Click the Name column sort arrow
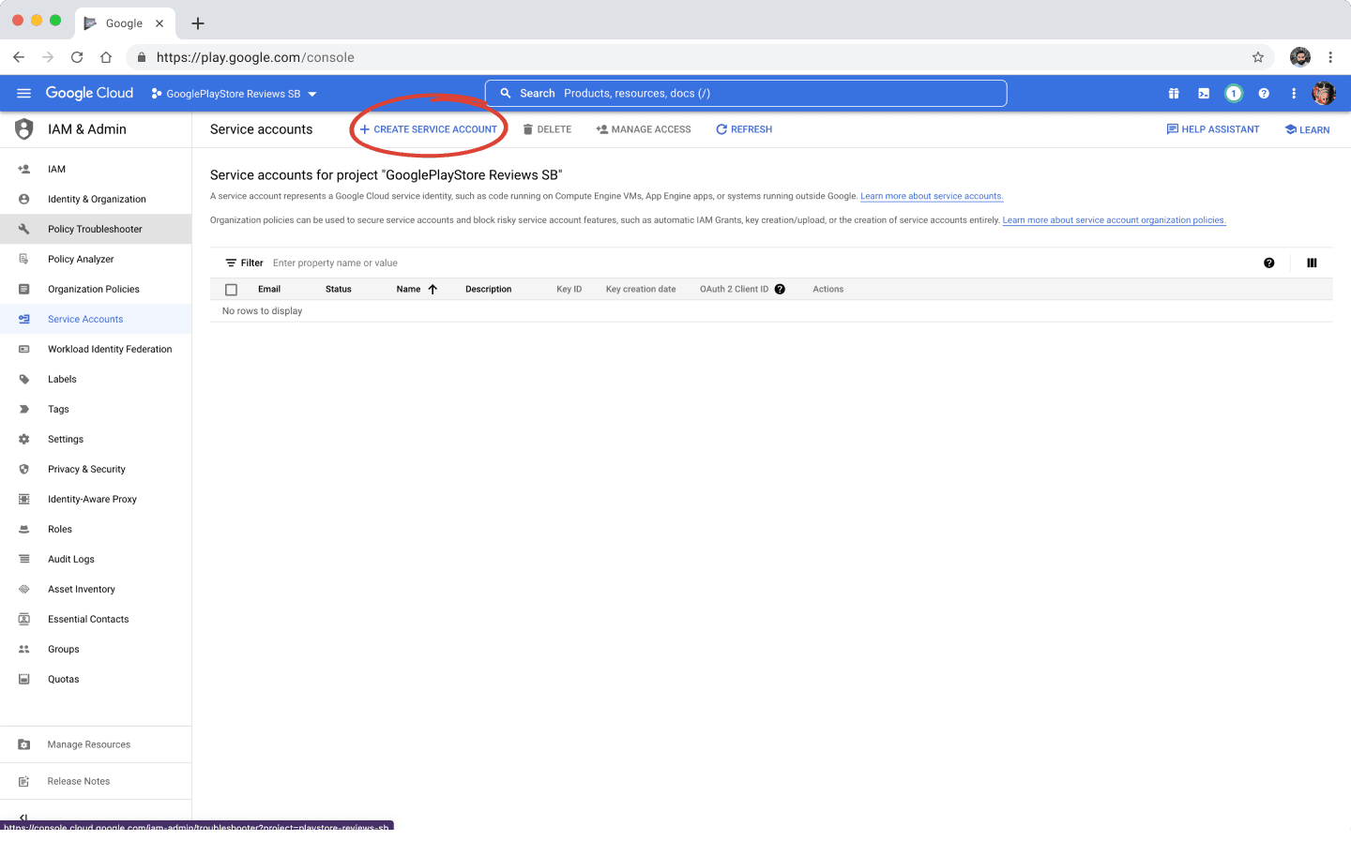Image resolution: width=1351 pixels, height=841 pixels. point(433,289)
